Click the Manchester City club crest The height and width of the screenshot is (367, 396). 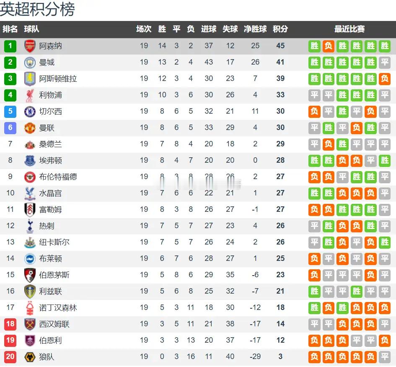pos(30,62)
